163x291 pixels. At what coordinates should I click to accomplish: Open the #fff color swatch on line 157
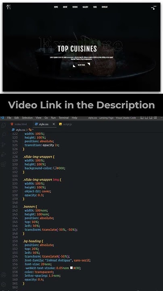[71, 268]
